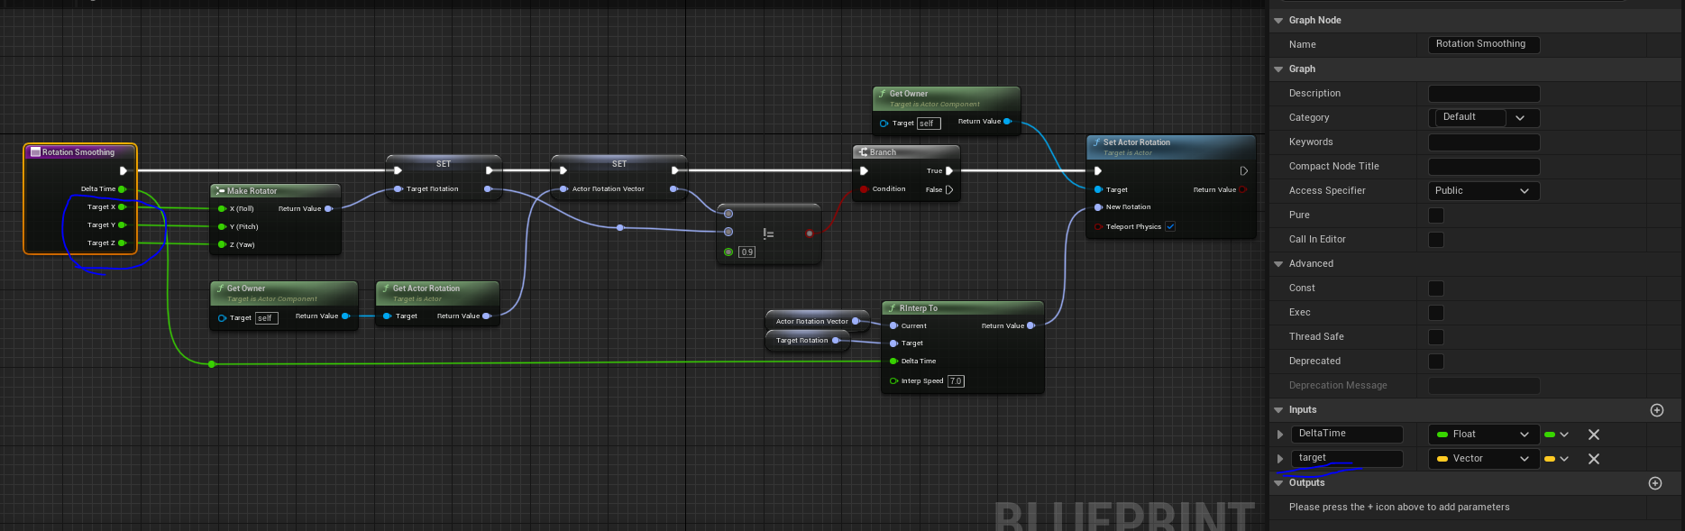This screenshot has height=531, width=1685.
Task: Open the Access Specifier Public dropdown
Action: (1484, 191)
